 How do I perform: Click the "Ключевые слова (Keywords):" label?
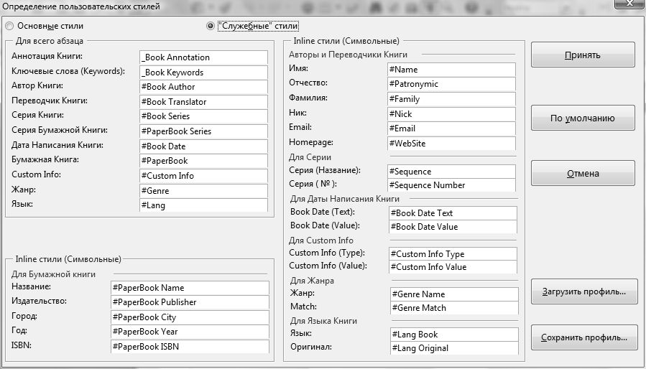click(x=68, y=71)
